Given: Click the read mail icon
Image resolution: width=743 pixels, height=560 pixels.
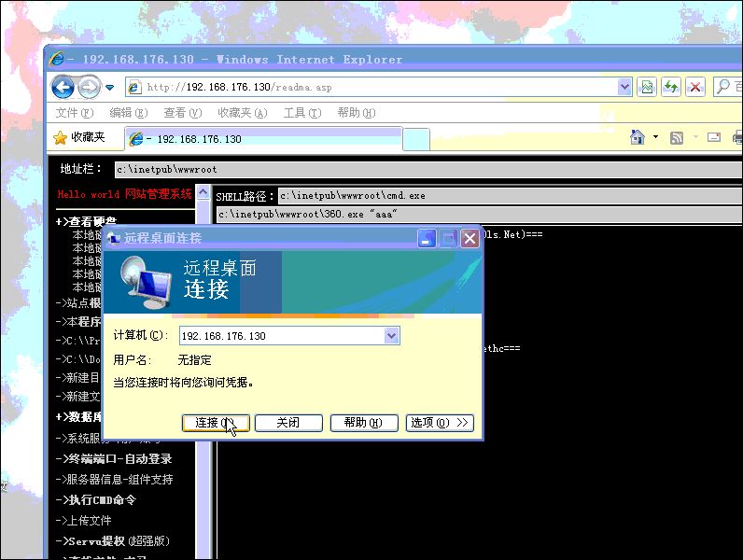Looking at the screenshot, I should [714, 137].
